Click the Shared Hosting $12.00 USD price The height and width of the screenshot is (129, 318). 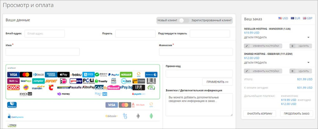click(252, 58)
